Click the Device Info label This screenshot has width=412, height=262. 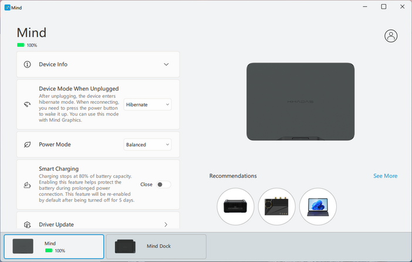point(53,64)
